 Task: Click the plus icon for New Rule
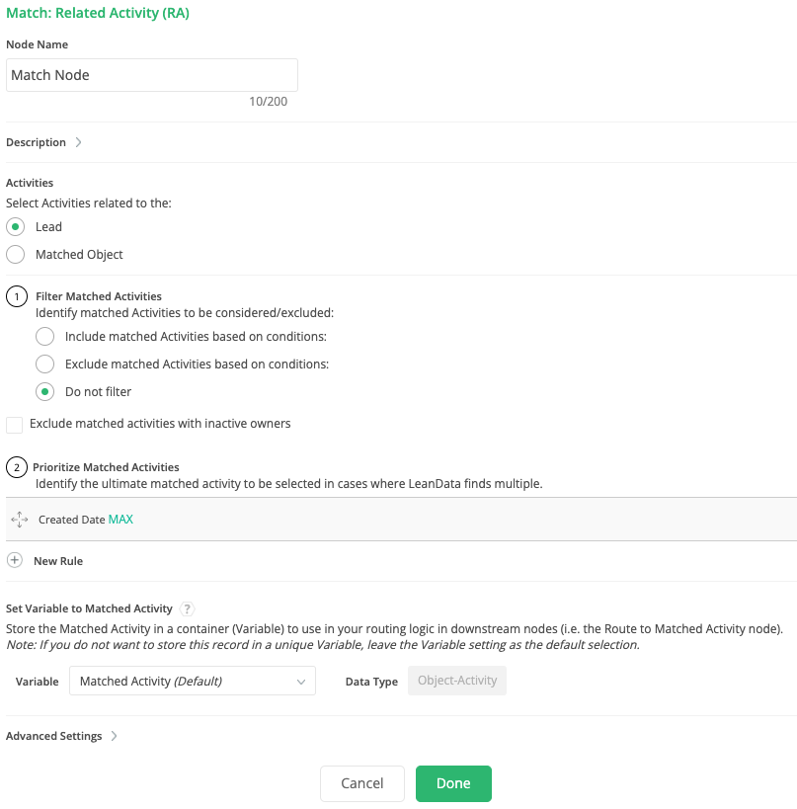pyautogui.click(x=15, y=560)
